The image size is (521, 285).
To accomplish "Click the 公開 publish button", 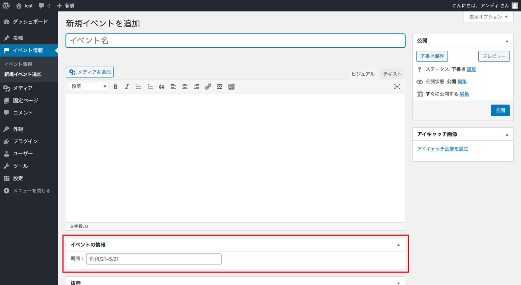I will coord(500,110).
